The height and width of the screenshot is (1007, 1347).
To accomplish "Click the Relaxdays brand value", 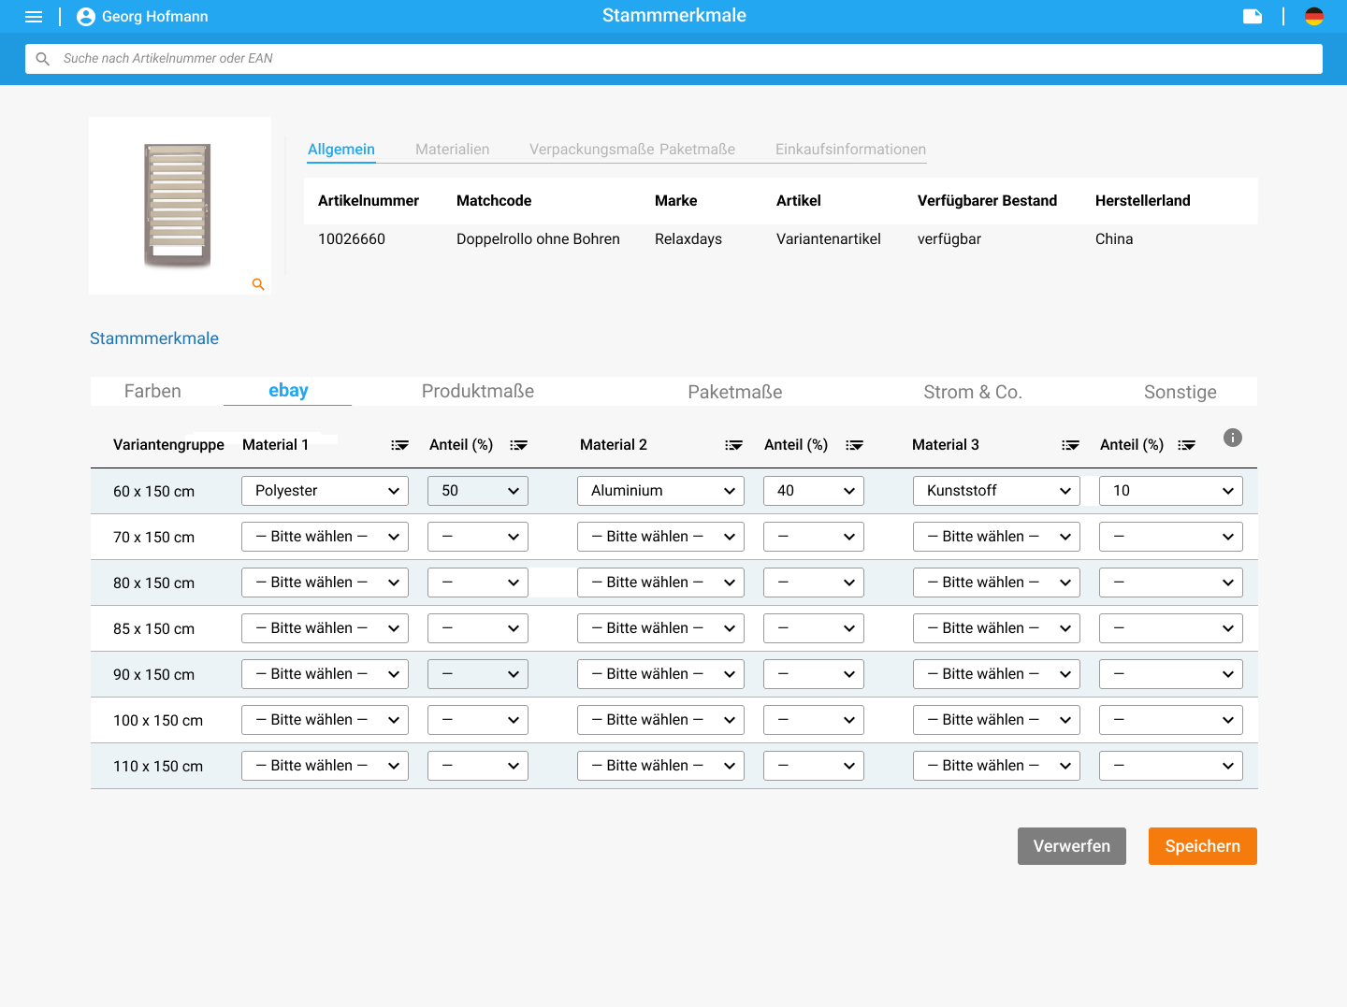I will pos(688,239).
